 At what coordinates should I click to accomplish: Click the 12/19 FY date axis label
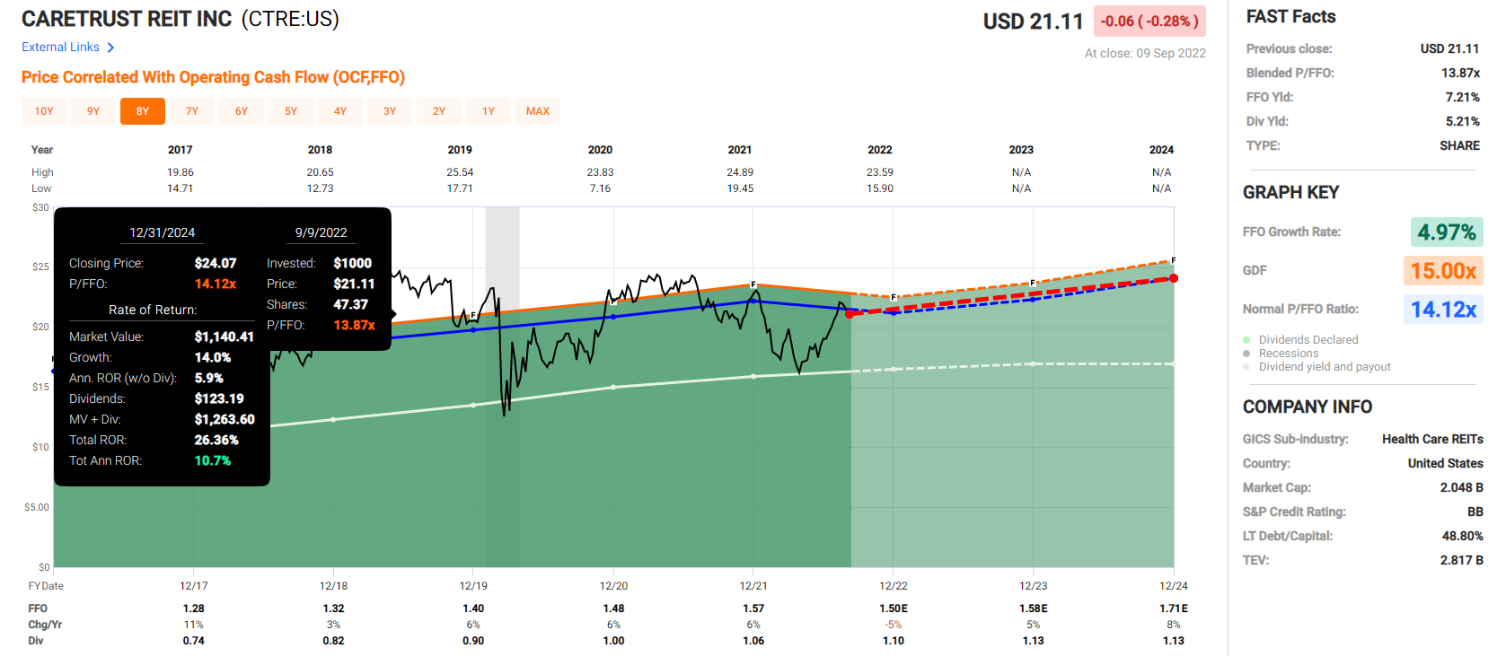(473, 586)
